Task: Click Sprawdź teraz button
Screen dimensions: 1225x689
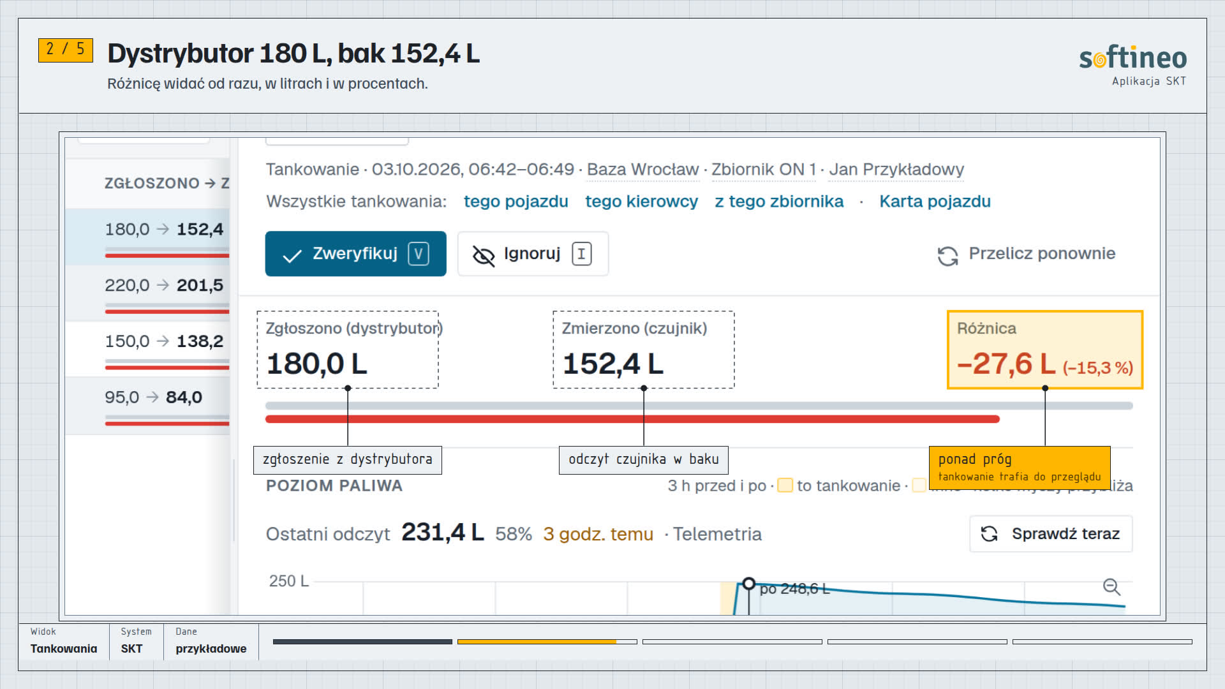Action: [1051, 534]
